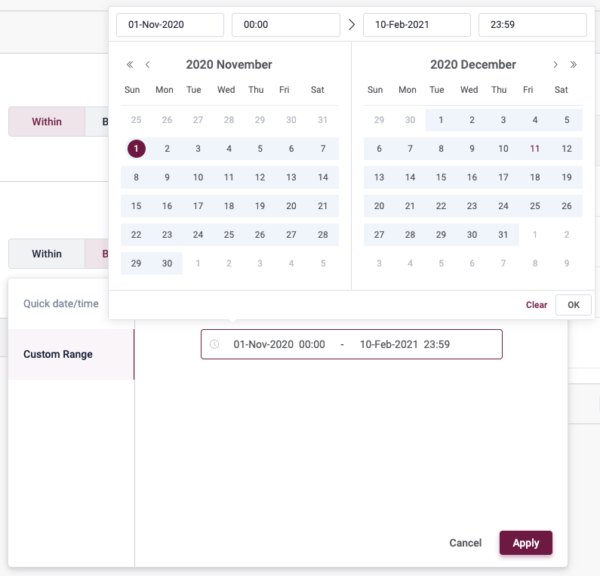Click the end date field 10-Feb-2021
This screenshot has width=600, height=576.
417,25
